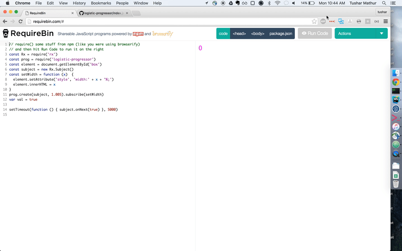The image size is (402, 251).
Task: Click the line 'var val = true'
Action: click(23, 100)
